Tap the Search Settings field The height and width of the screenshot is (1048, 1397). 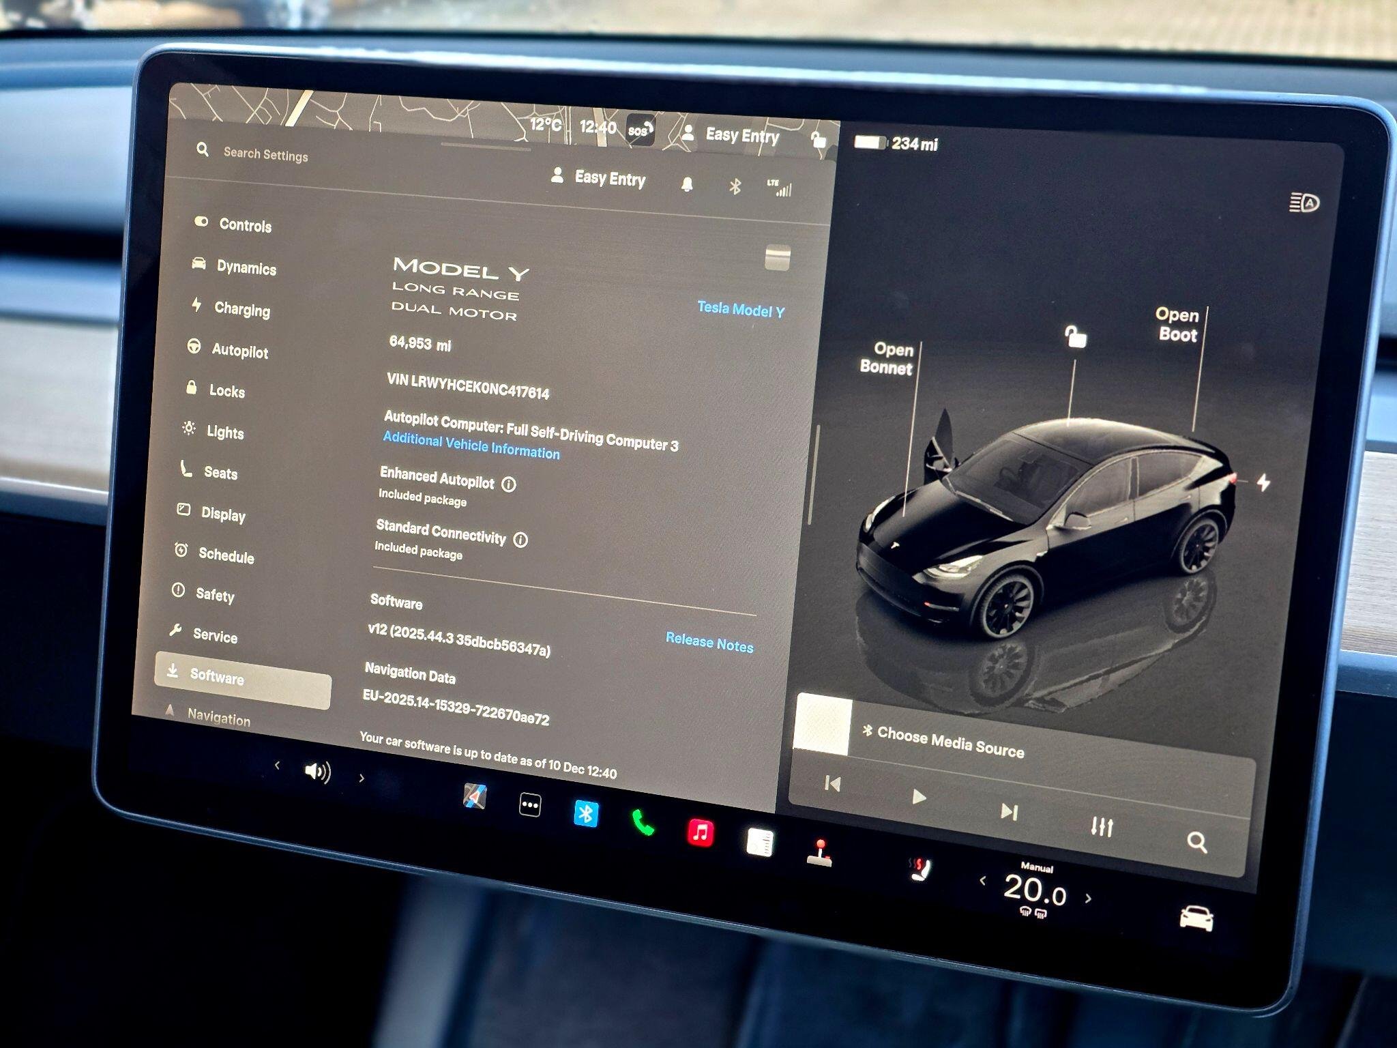pyautogui.click(x=266, y=155)
